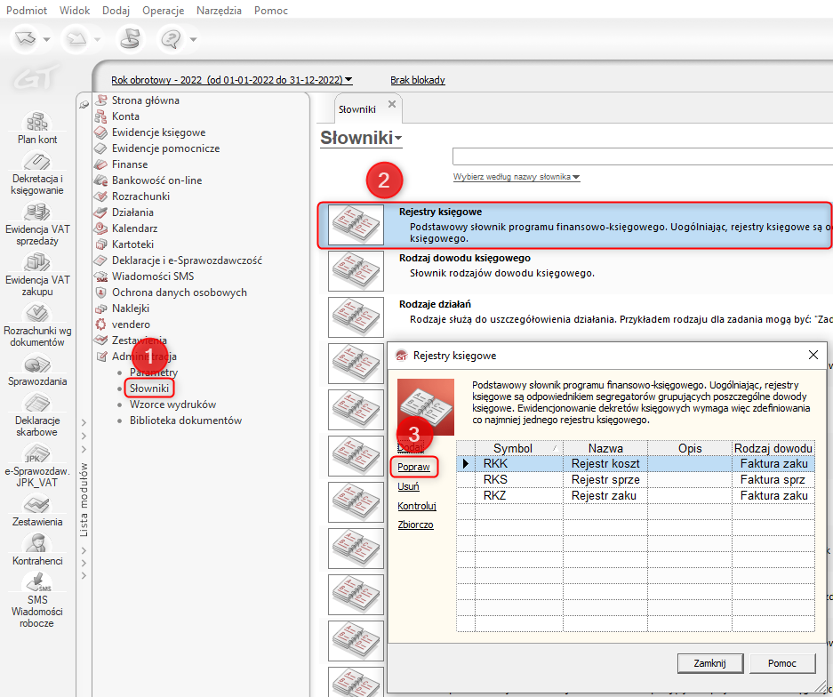
Task: Click the Rodzaj dowodu column header
Action: (773, 448)
